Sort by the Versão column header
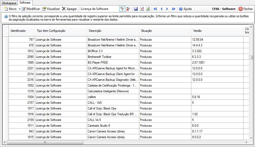This screenshot has width=255, height=147. coord(217,30)
